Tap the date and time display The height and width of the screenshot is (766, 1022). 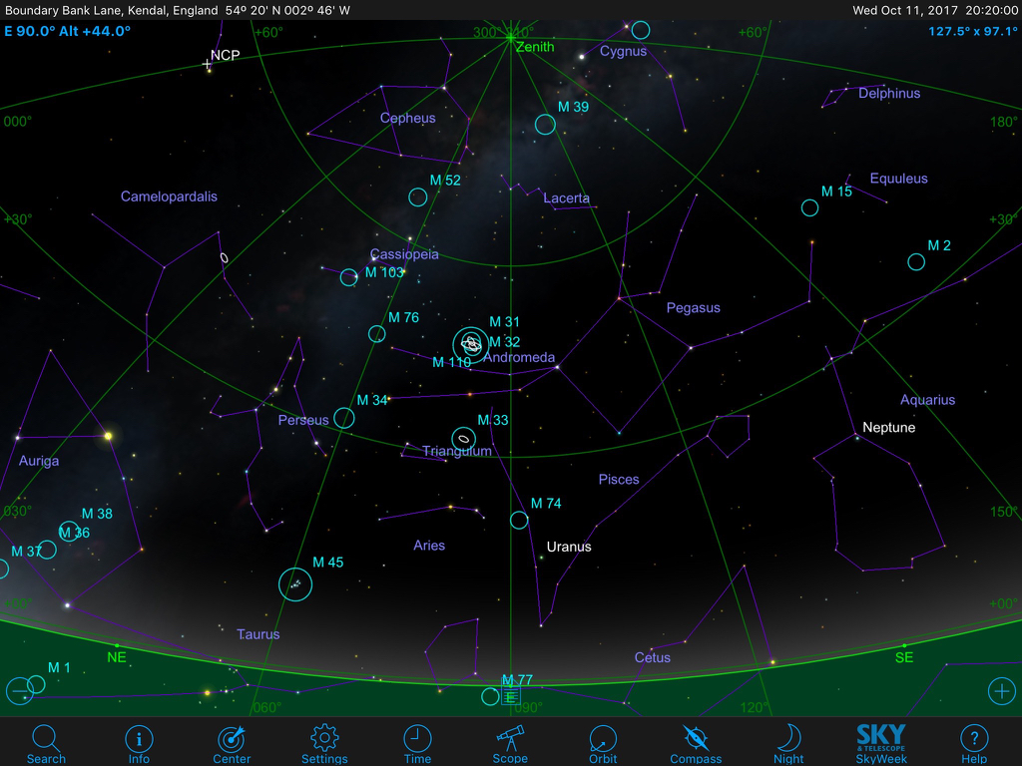click(x=934, y=10)
